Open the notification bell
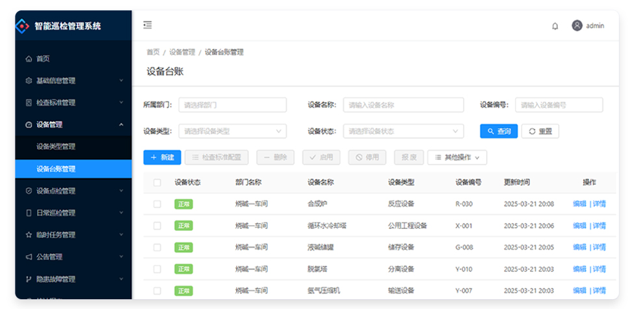Viewport: 634px width, 309px height. [x=555, y=26]
